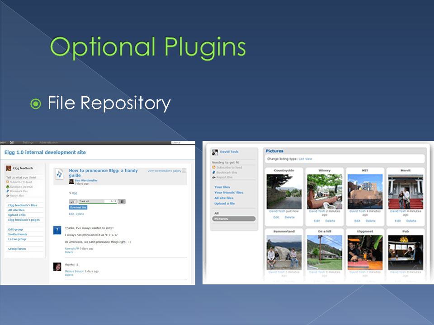Open the Group forum
This screenshot has height=325, width=434.
pyautogui.click(x=17, y=249)
